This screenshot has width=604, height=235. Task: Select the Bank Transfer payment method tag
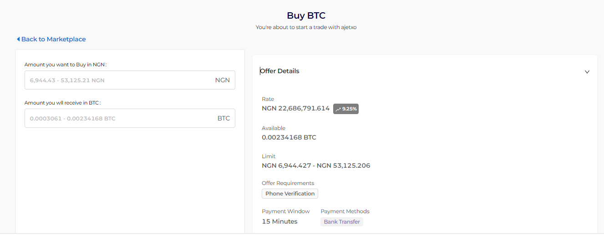(x=342, y=222)
